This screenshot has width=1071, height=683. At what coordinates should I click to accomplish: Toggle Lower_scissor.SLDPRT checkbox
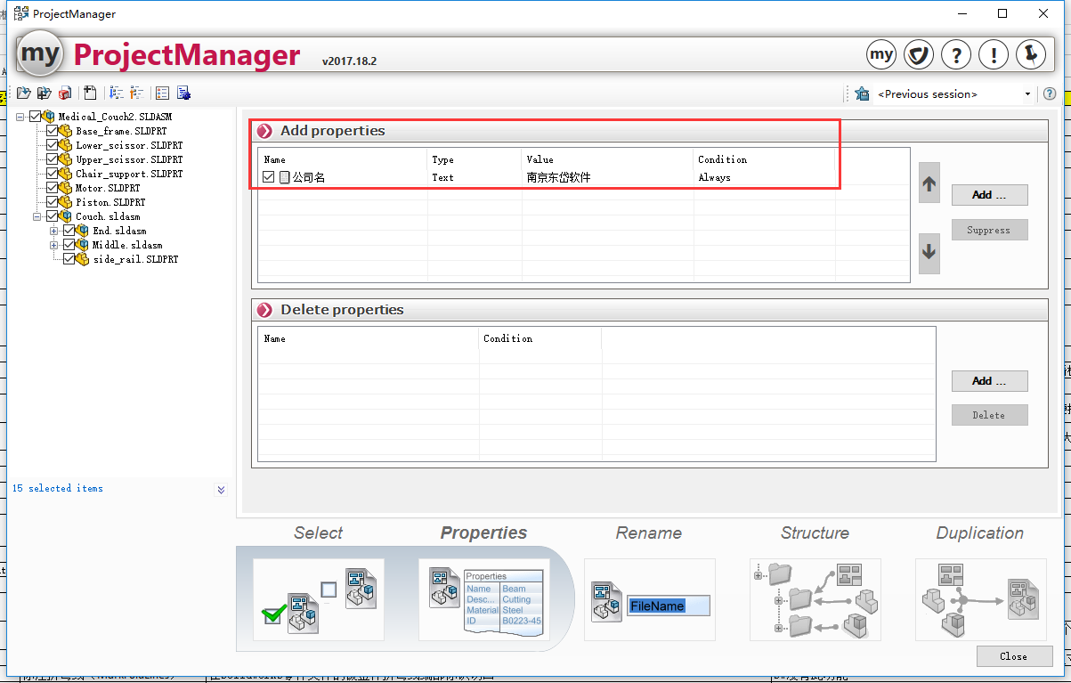52,145
